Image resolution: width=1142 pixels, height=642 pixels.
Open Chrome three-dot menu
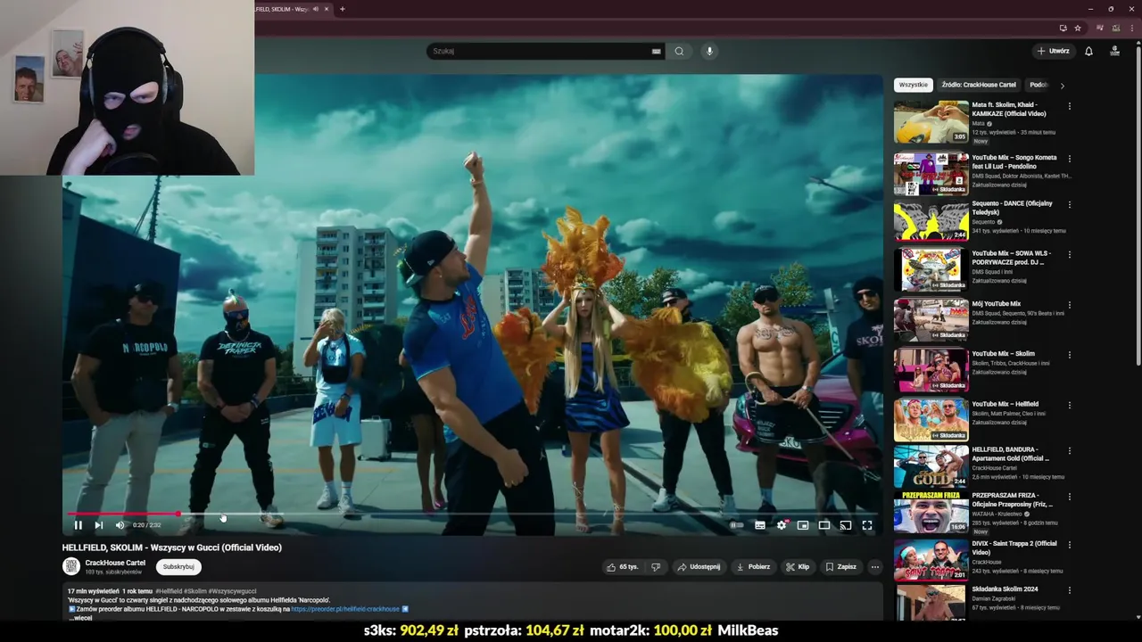1130,29
